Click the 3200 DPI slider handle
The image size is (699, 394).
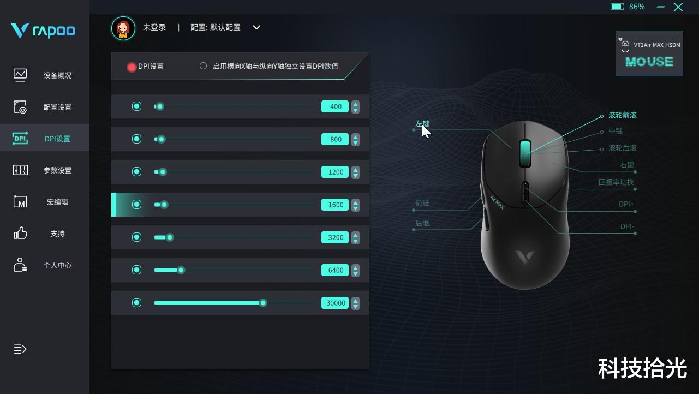pos(170,237)
